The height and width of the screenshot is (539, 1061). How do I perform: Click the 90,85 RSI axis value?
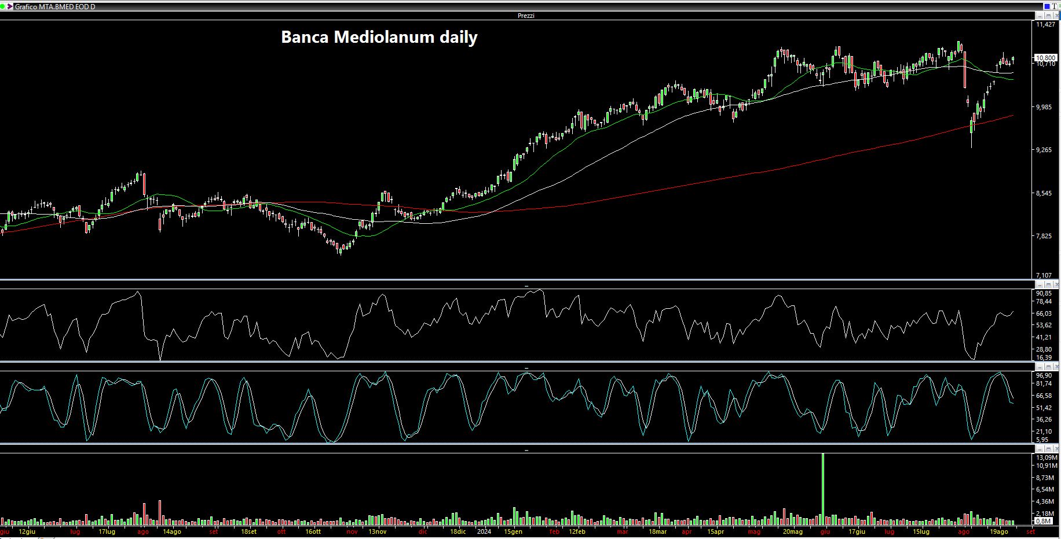tap(1044, 293)
